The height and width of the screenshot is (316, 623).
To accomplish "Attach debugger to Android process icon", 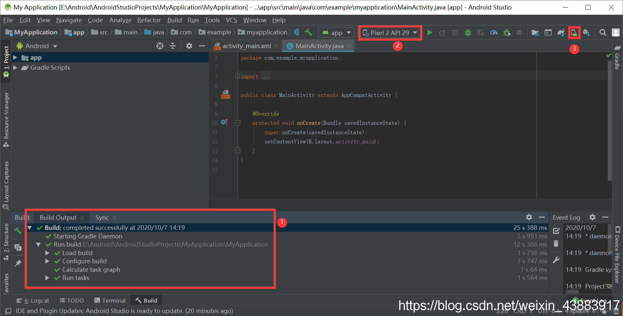I will [x=507, y=32].
